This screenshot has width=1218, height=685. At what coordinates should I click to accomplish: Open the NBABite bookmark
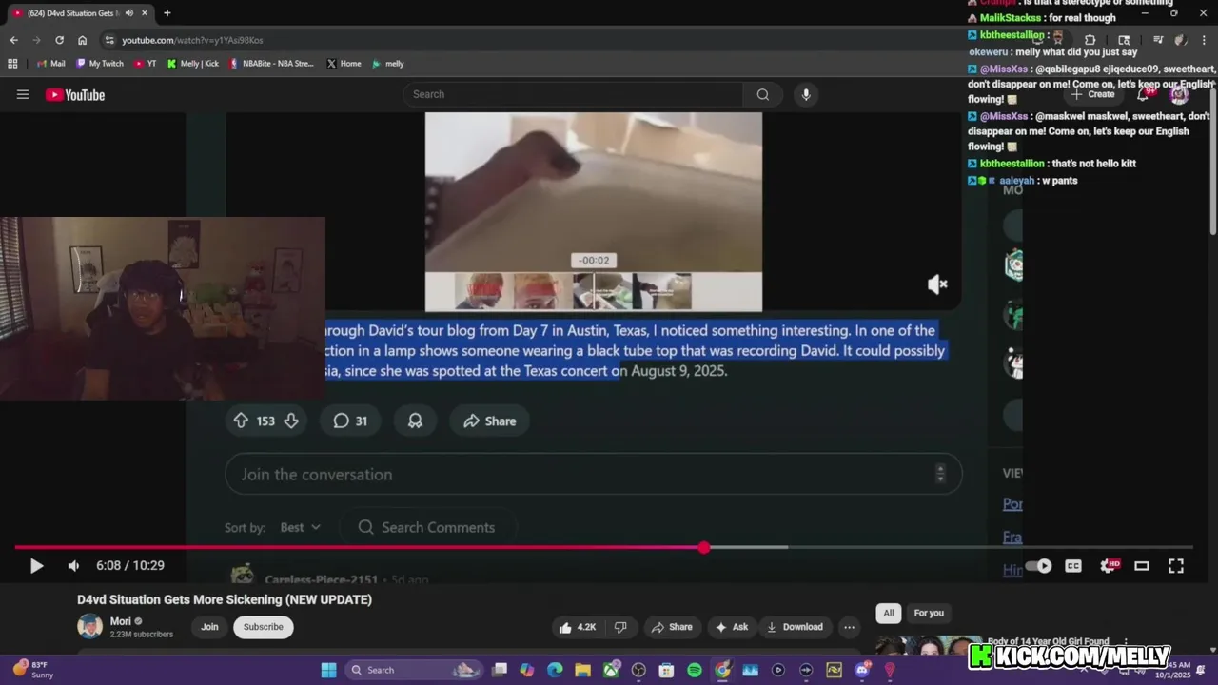pyautogui.click(x=271, y=64)
